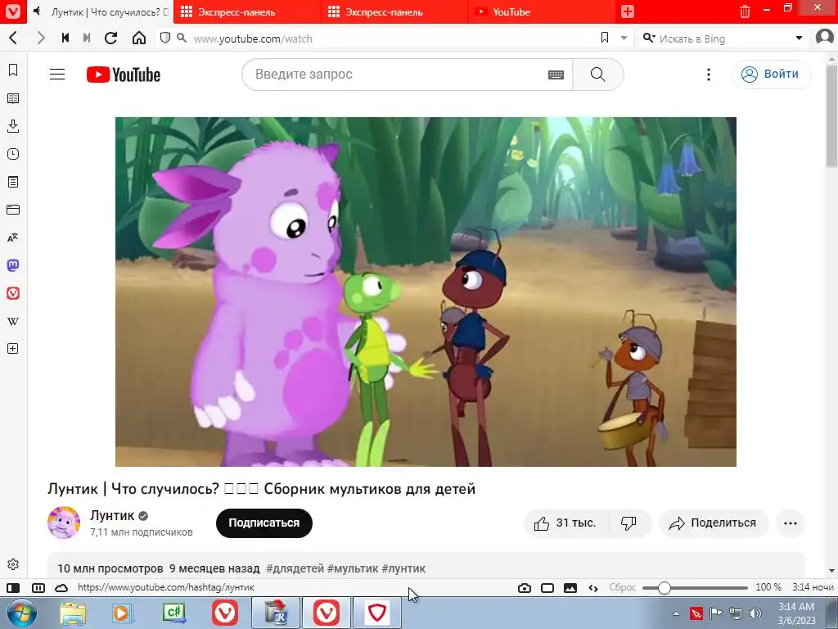This screenshot has height=629, width=838.
Task: Toggle images display in status bar
Action: (570, 588)
